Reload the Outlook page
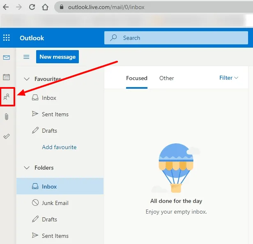This screenshot has height=244, width=253. coord(32,7)
